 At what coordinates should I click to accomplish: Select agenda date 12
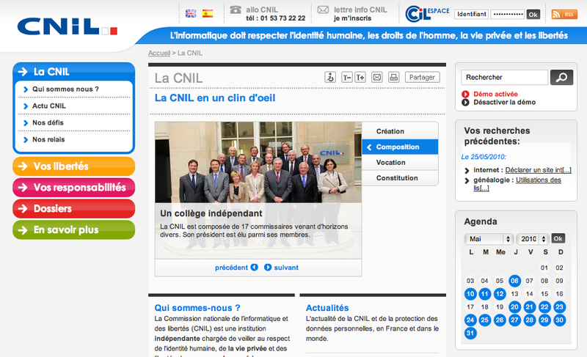pyautogui.click(x=500, y=294)
